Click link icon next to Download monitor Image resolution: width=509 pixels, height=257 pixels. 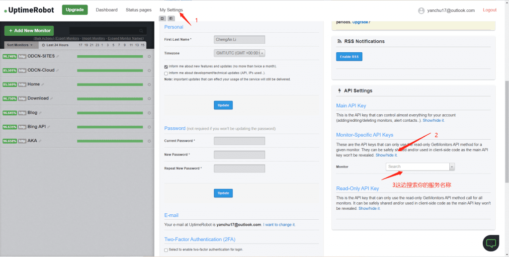pyautogui.click(x=51, y=98)
